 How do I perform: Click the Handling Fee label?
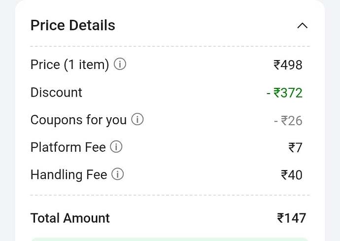tap(68, 174)
